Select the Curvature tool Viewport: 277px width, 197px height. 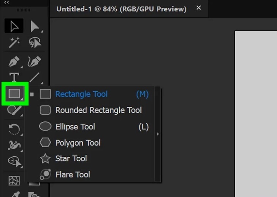pos(35,61)
